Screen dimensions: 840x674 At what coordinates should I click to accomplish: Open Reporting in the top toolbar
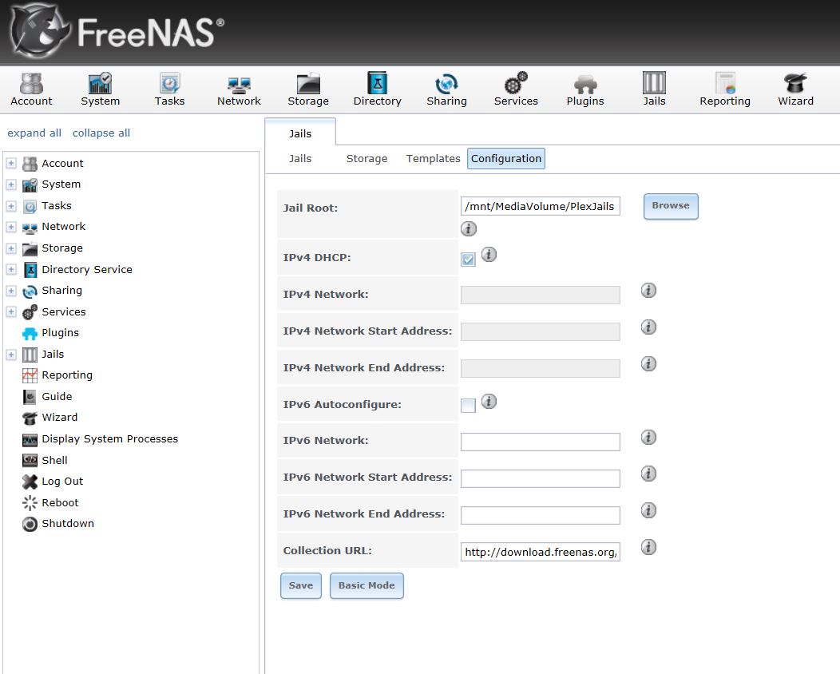coord(725,89)
